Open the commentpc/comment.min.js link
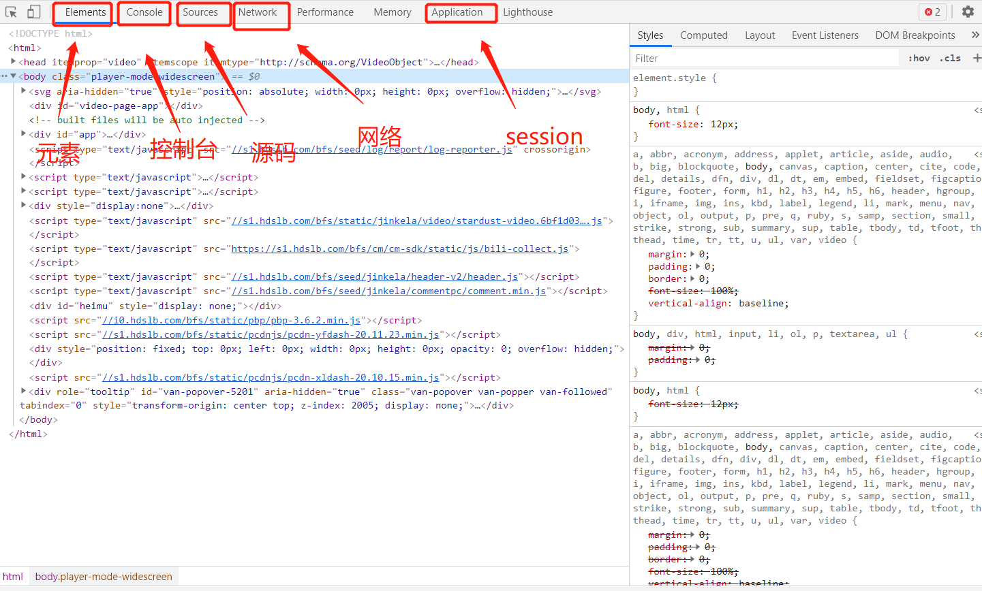Image resolution: width=982 pixels, height=591 pixels. coord(388,291)
